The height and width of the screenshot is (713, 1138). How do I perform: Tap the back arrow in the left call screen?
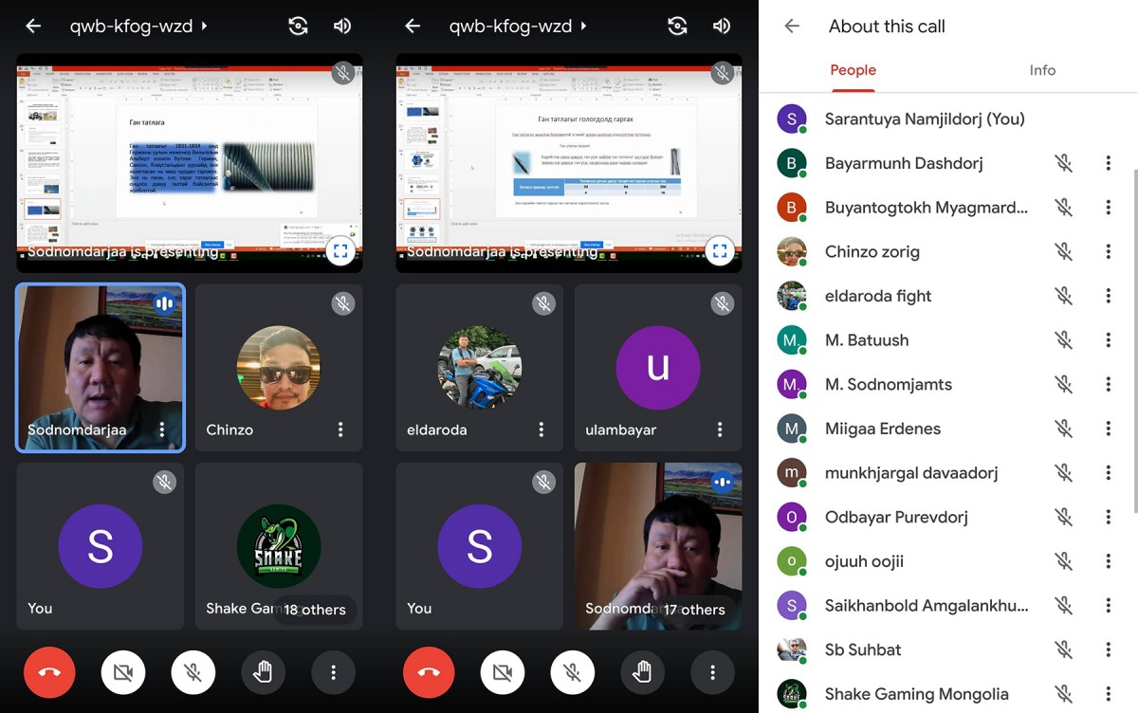click(33, 27)
